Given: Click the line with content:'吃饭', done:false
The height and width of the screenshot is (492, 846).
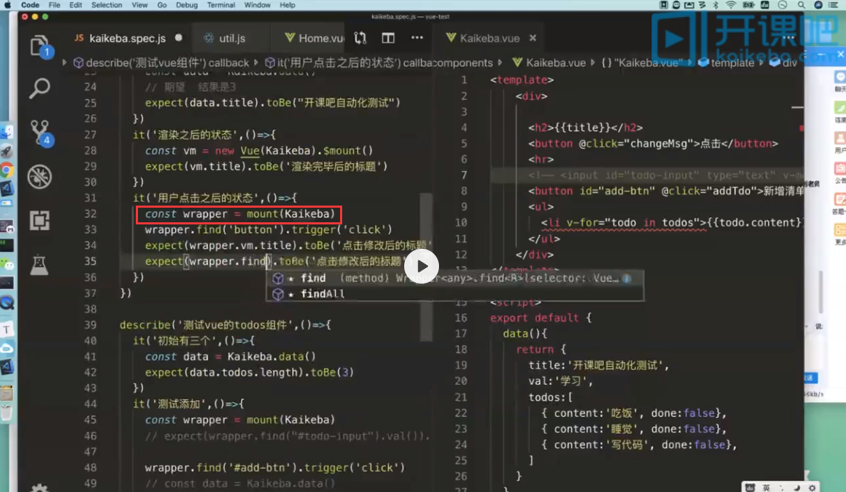Looking at the screenshot, I should 634,413.
